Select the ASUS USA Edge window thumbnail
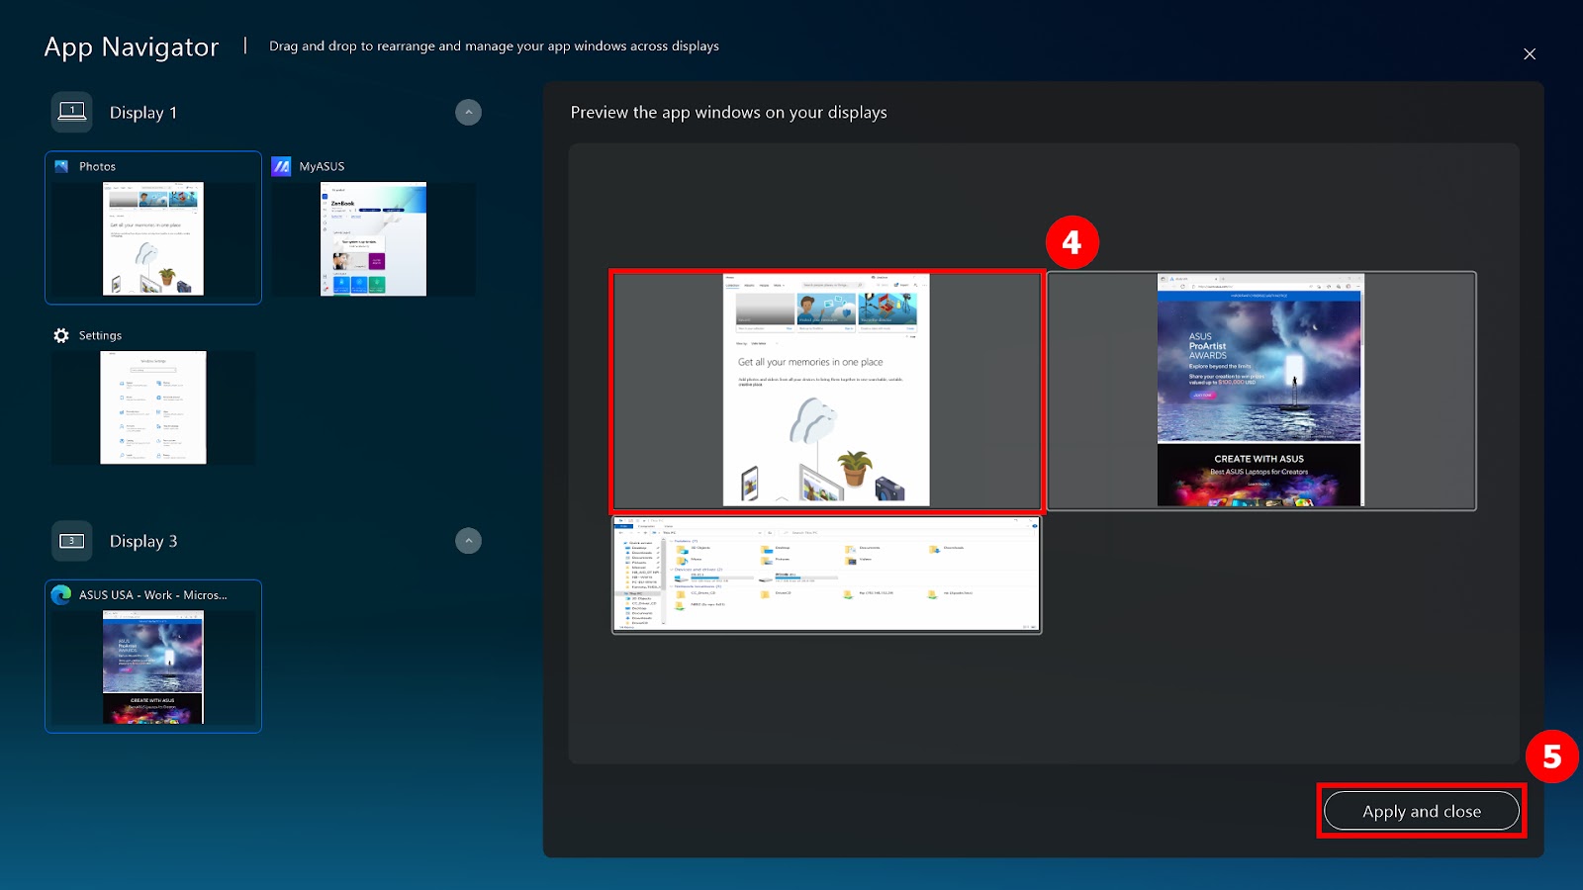Screen dimensions: 1583x890 [x=153, y=667]
